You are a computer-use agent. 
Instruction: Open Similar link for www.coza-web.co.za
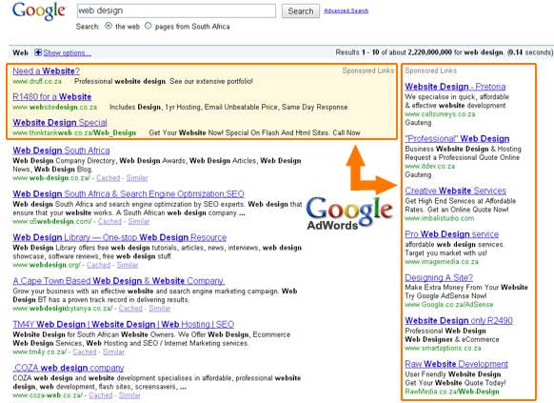(129, 395)
